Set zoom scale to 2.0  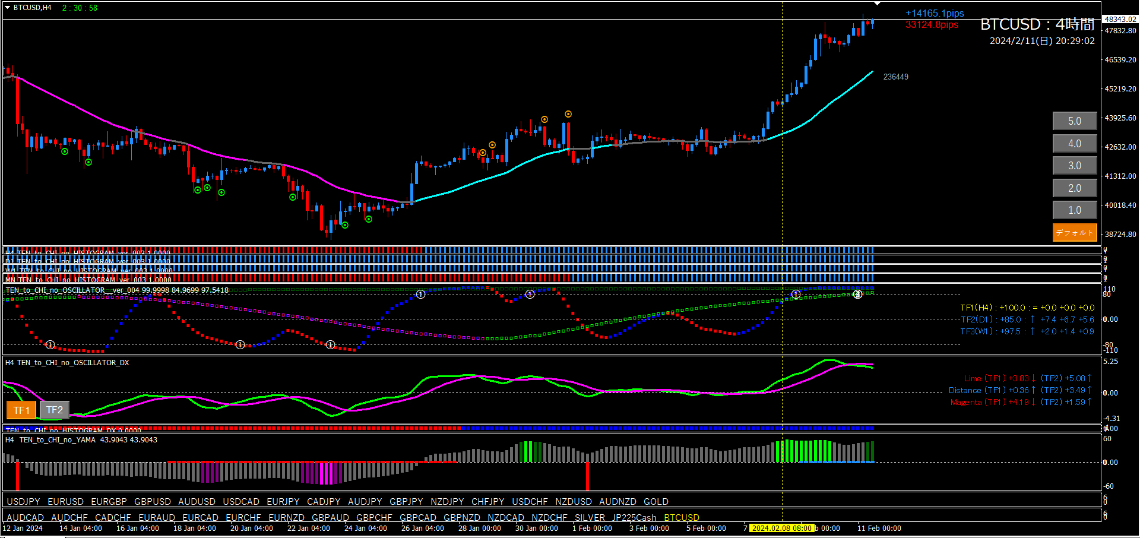(x=1075, y=188)
